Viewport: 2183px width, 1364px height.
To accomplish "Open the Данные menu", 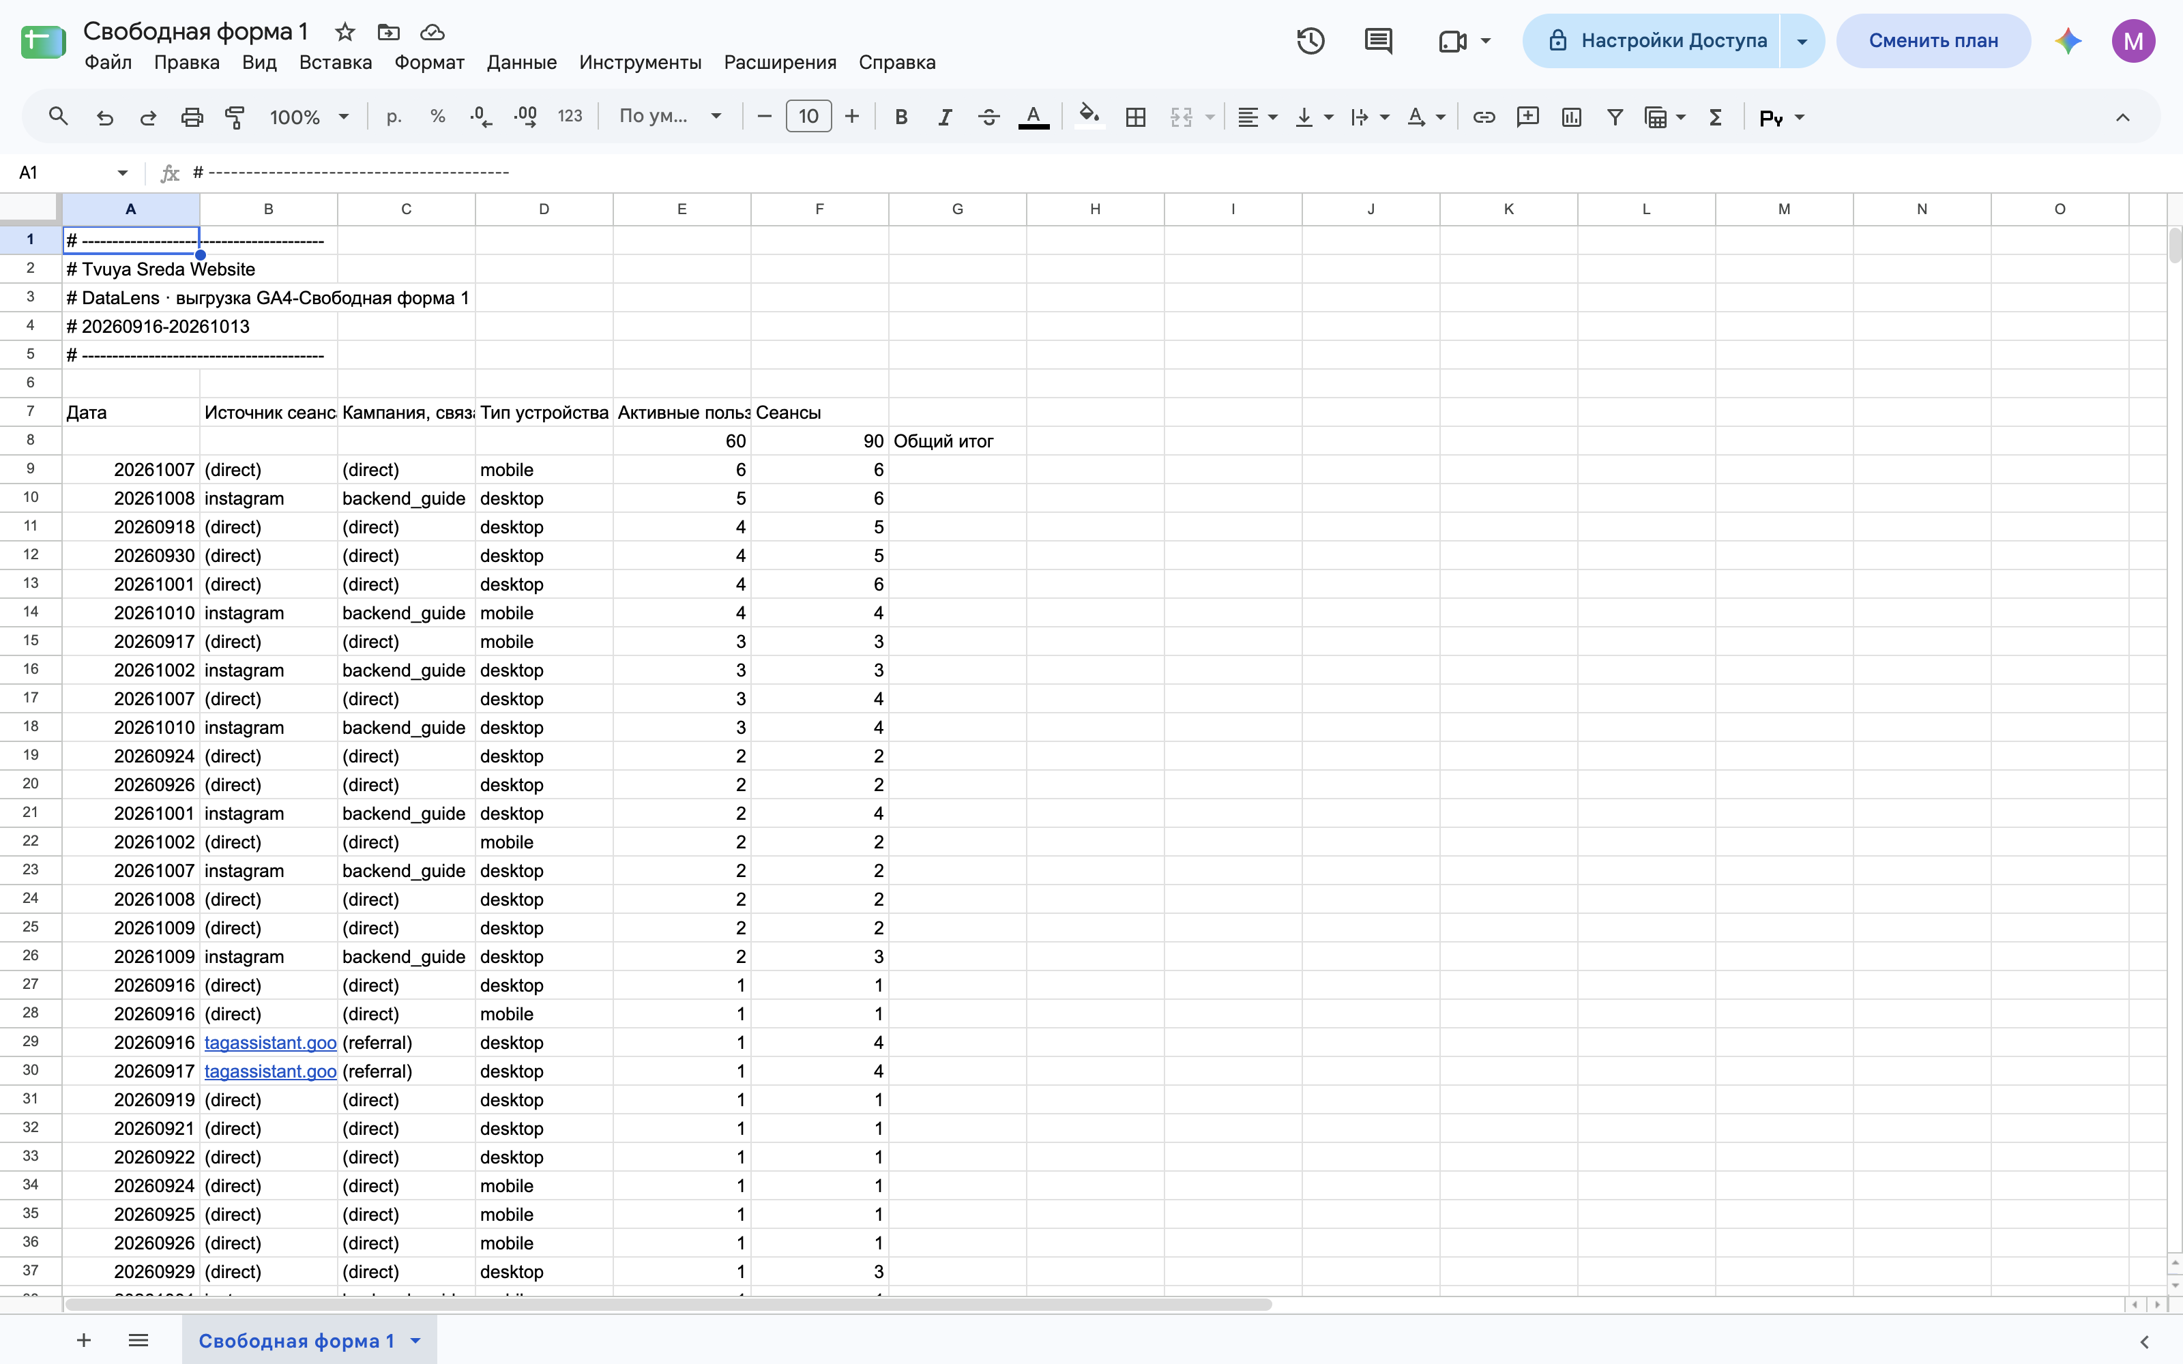I will click(x=521, y=62).
